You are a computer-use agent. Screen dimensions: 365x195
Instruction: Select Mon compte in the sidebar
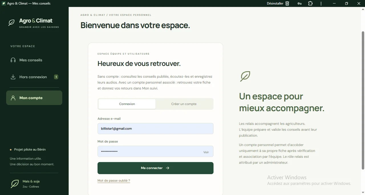pyautogui.click(x=34, y=98)
